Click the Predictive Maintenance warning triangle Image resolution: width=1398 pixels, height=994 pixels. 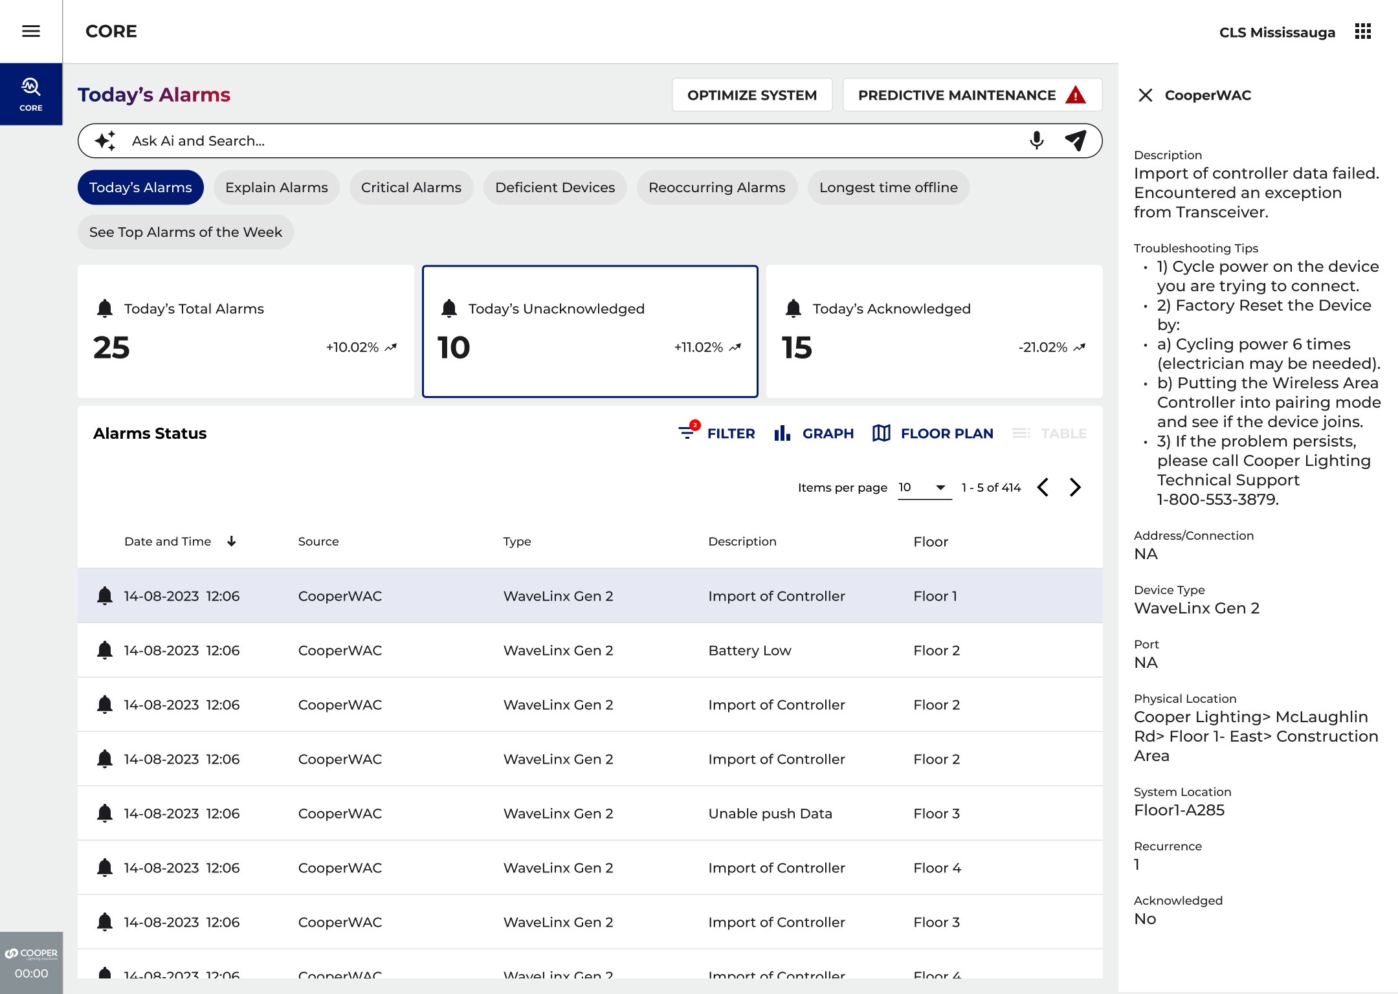[1076, 95]
